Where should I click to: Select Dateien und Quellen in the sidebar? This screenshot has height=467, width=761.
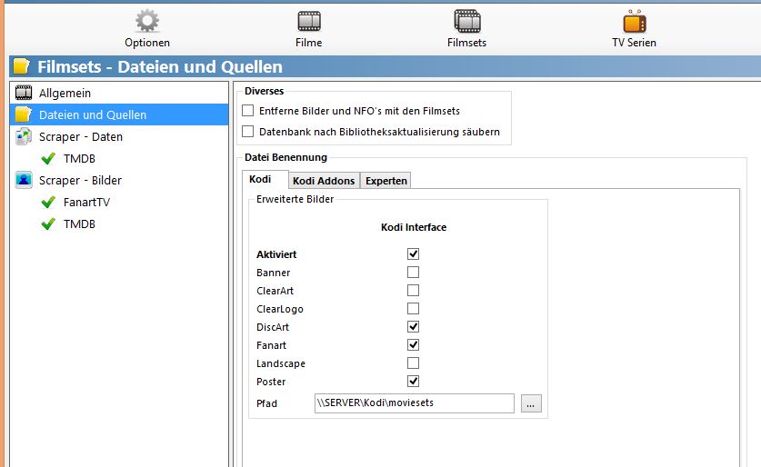pos(119,114)
